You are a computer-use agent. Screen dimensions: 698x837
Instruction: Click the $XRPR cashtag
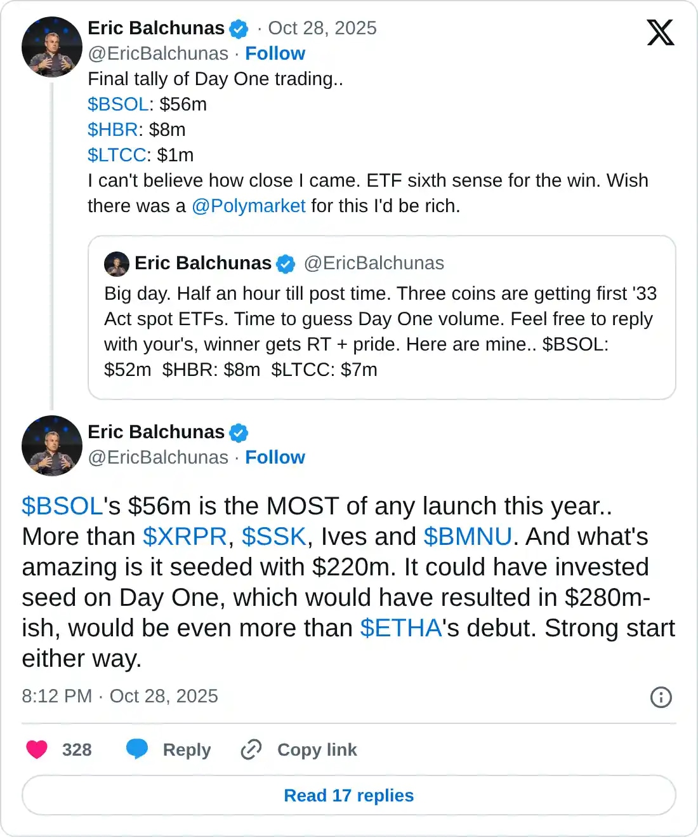pyautogui.click(x=185, y=537)
